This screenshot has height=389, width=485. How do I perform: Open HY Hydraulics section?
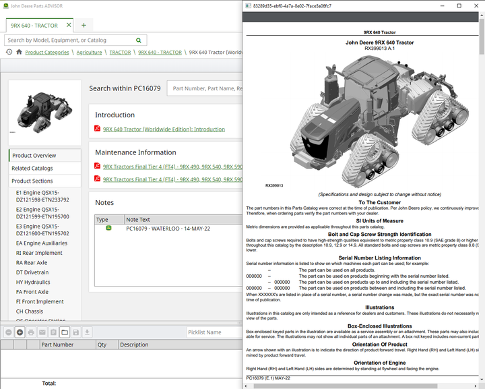pos(33,282)
